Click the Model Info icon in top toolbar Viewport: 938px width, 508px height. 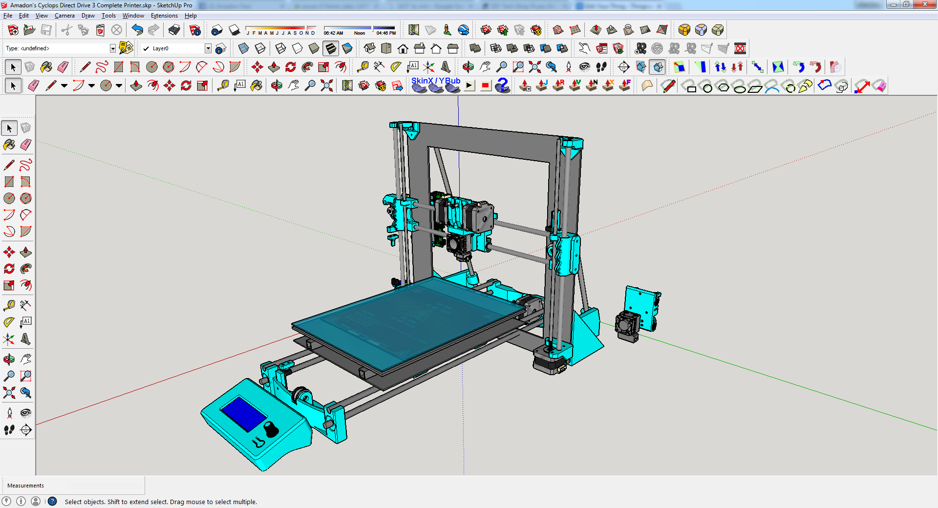coord(195,30)
